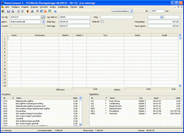Click scroll-up arrow of the booking grid
The height and width of the screenshot is (133, 184).
pyautogui.click(x=180, y=35)
